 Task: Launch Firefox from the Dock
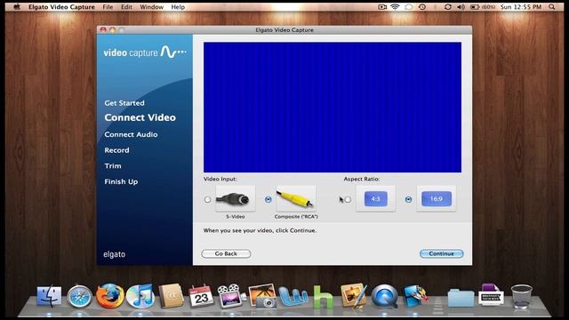(x=110, y=296)
